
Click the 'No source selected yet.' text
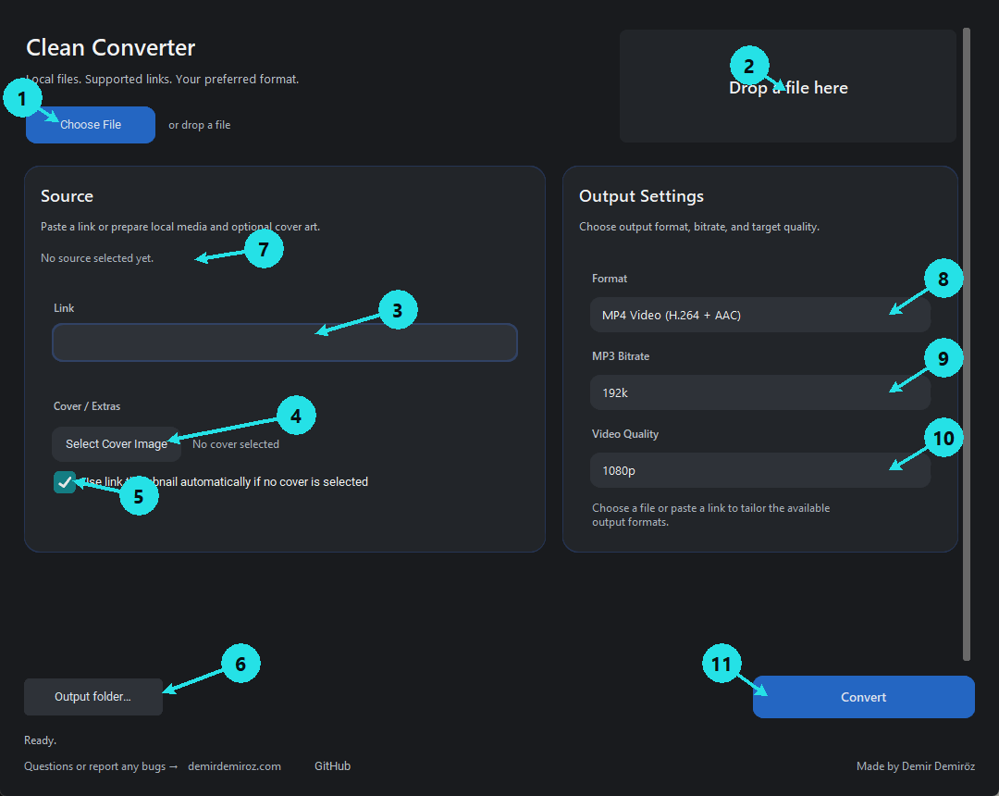97,258
